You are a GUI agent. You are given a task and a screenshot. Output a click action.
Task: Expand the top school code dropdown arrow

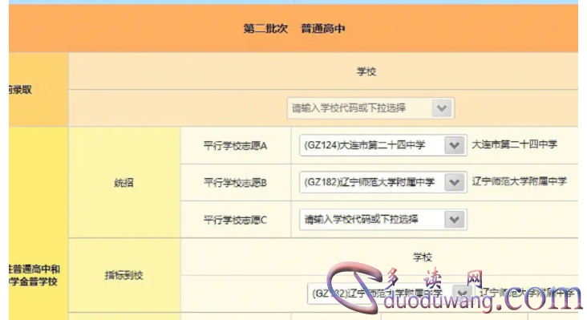pyautogui.click(x=442, y=108)
